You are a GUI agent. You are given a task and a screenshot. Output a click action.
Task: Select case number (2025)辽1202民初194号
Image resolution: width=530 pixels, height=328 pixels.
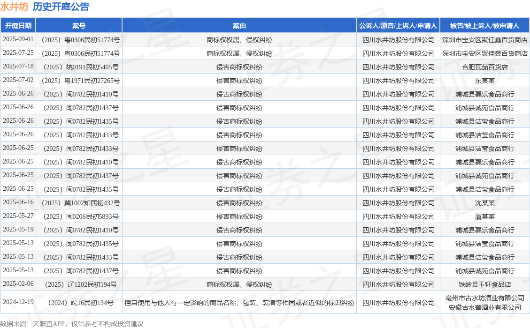coord(81,284)
